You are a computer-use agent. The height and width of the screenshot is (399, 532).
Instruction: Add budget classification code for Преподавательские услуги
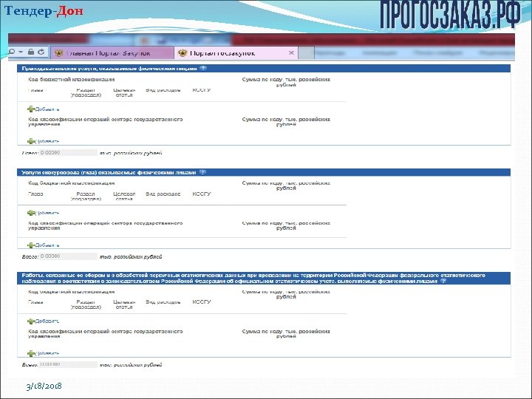pos(44,109)
